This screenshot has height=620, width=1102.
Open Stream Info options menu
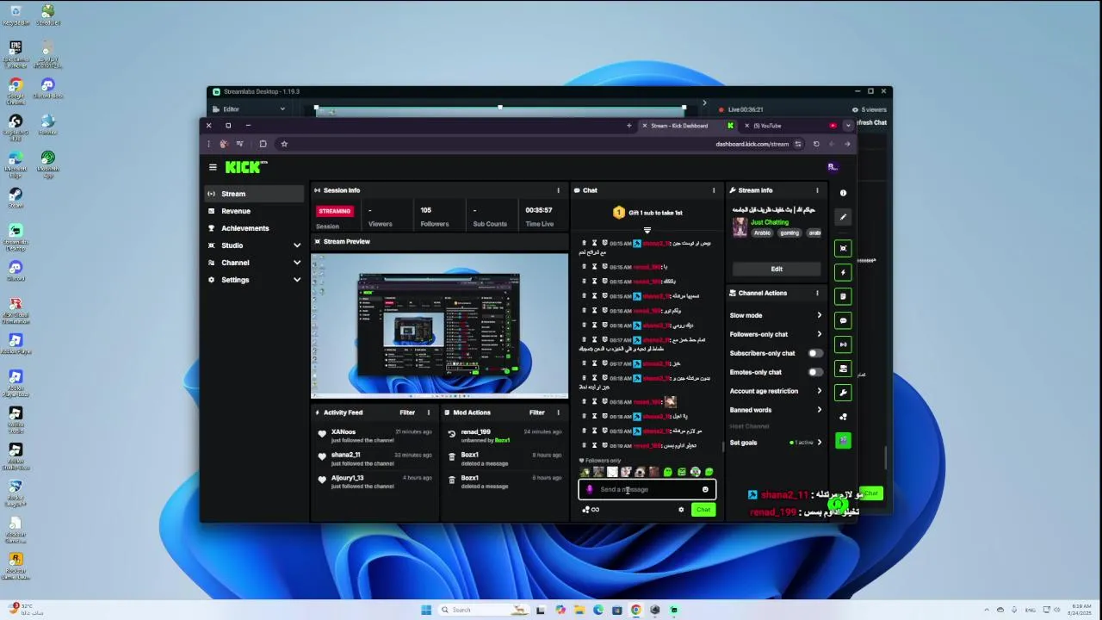tap(817, 190)
